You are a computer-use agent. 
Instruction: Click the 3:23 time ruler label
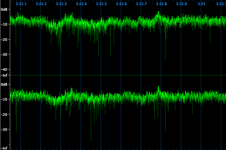click(201, 4)
